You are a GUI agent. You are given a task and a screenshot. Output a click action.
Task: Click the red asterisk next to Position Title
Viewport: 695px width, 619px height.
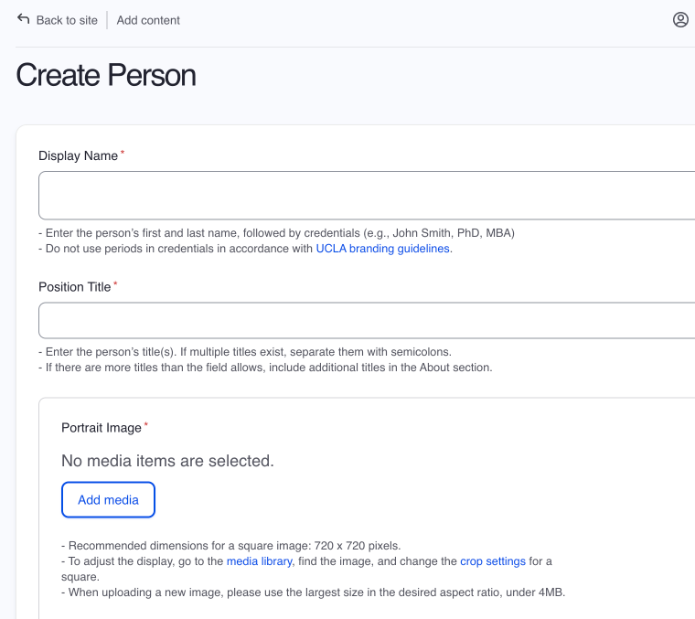[115, 285]
